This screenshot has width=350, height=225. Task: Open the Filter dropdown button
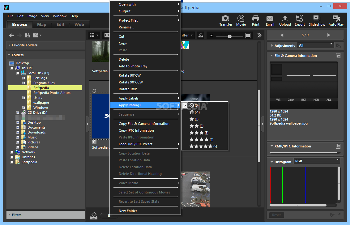pyautogui.click(x=187, y=35)
